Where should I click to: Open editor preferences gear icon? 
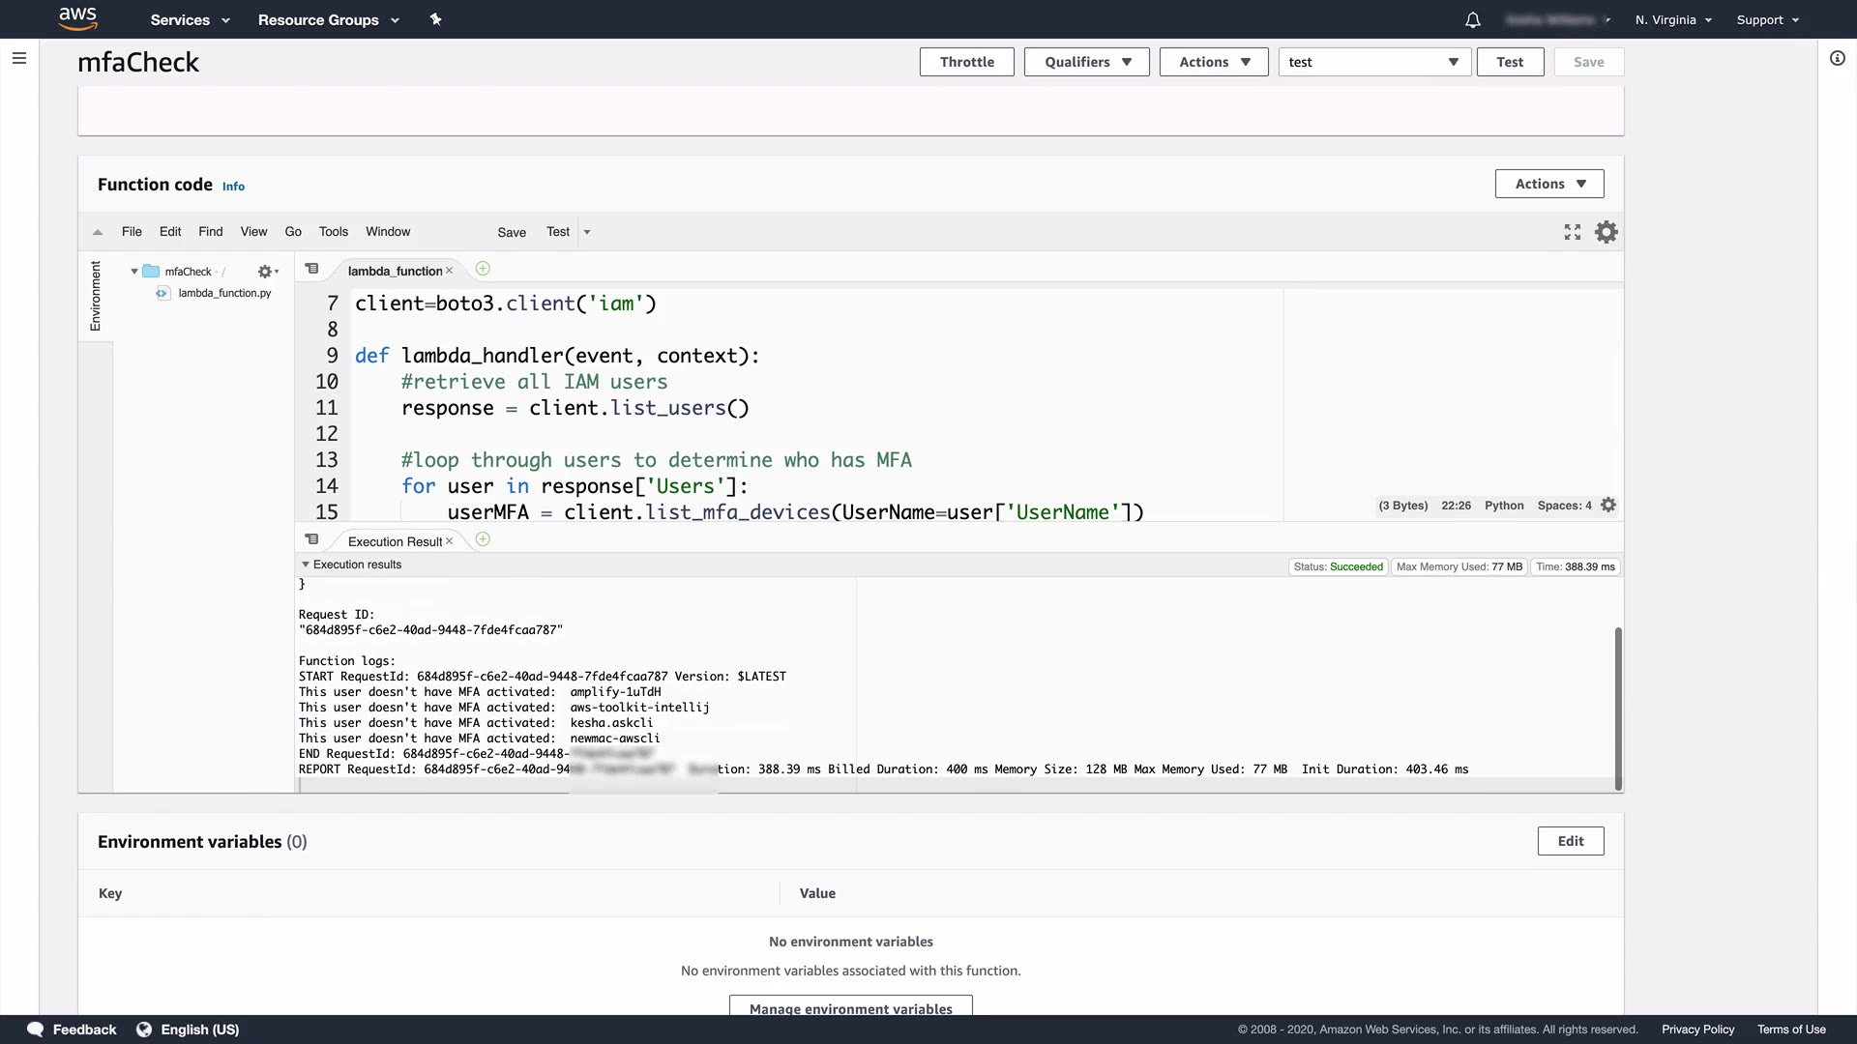click(1606, 232)
